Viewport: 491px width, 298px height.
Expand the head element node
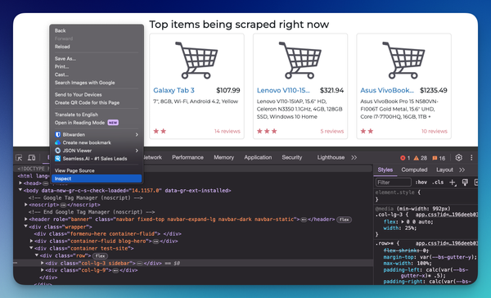point(20,183)
